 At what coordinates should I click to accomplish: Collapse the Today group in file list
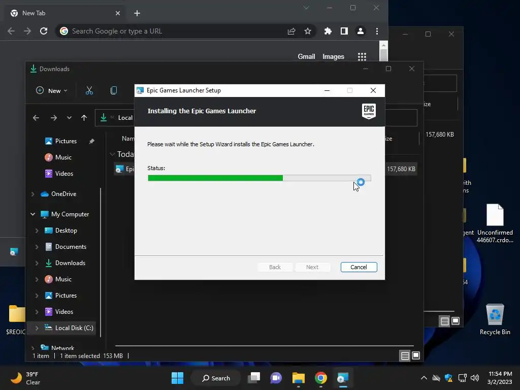(x=112, y=154)
